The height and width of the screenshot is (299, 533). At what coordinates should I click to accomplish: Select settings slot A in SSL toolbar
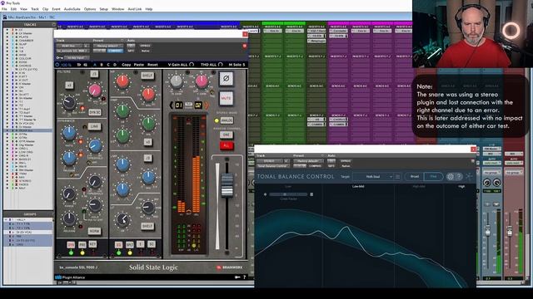(94, 65)
